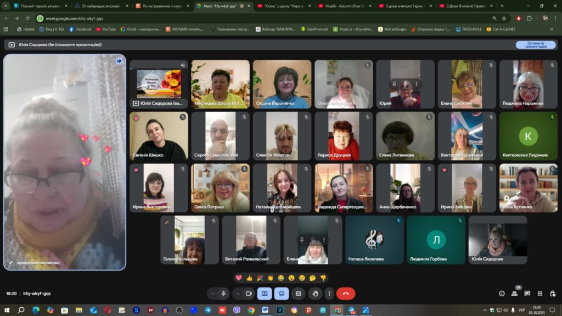Open the activities grid icon
The height and width of the screenshot is (316, 562).
(539, 294)
